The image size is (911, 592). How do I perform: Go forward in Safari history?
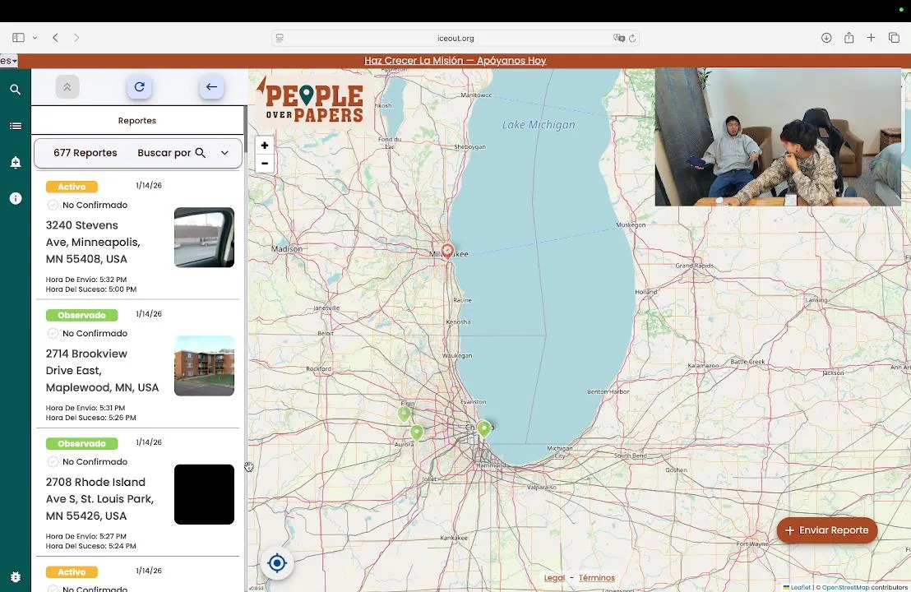click(76, 38)
